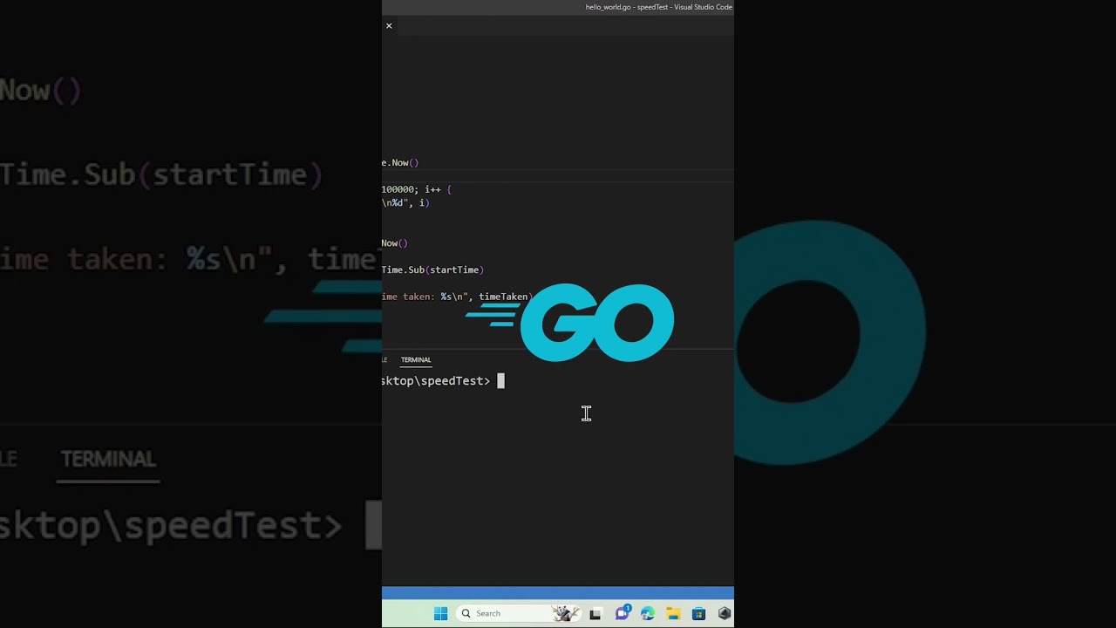The height and width of the screenshot is (628, 1116).
Task: Open Task View in the taskbar
Action: point(595,613)
